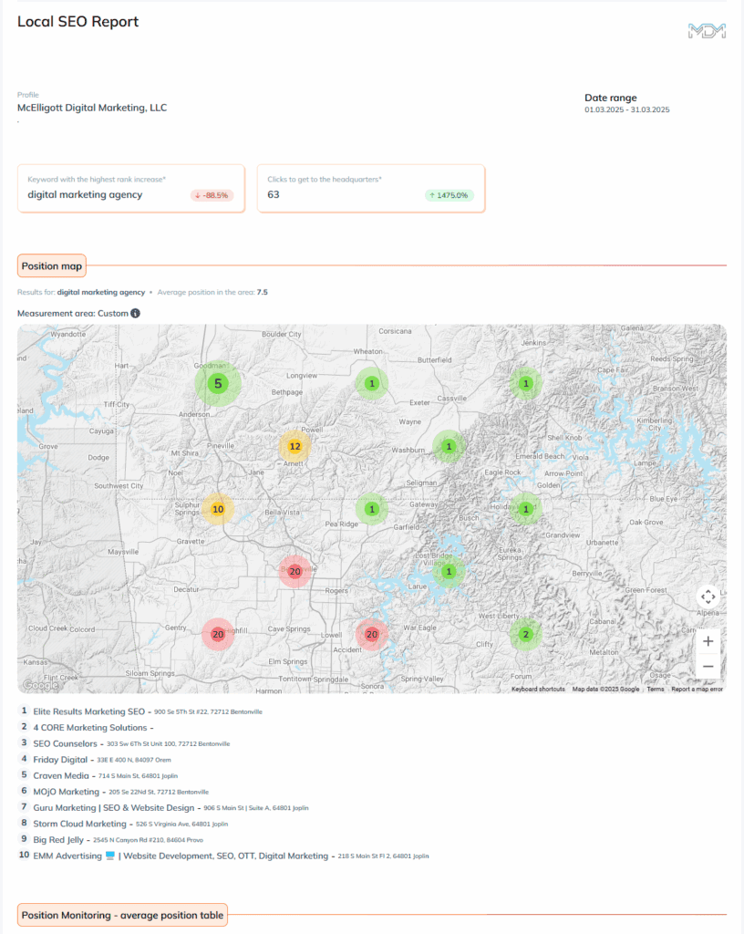744x934 pixels.
Task: Click the 1475.0% clicks increase badge
Action: 449,195
